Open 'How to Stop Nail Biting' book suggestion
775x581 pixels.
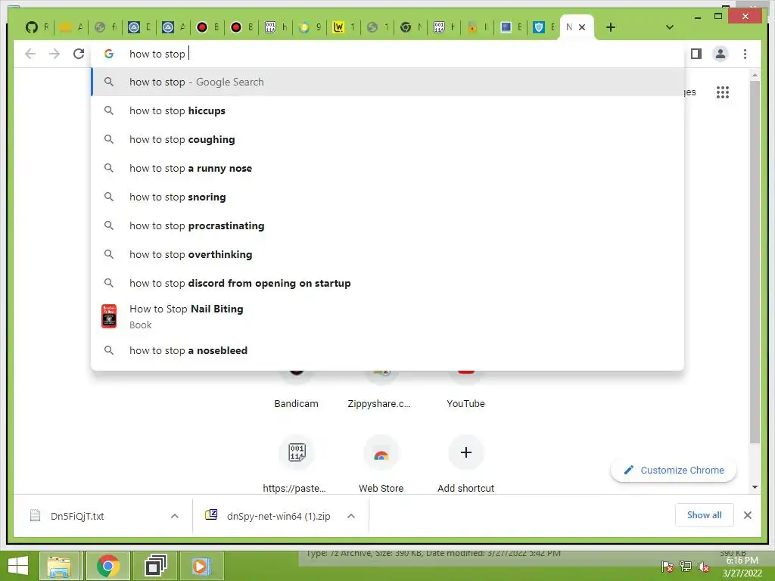pos(388,316)
